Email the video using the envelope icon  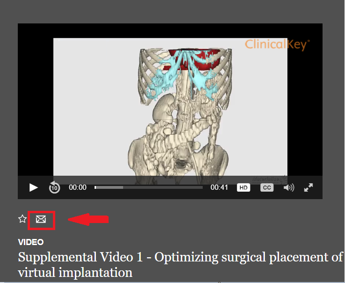coord(41,219)
